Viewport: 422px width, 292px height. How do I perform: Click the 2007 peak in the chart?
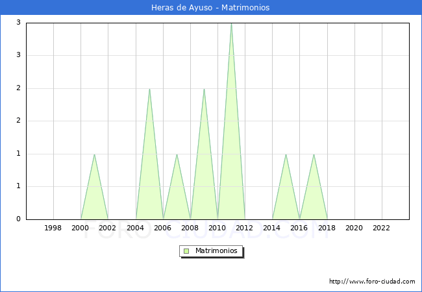177,154
